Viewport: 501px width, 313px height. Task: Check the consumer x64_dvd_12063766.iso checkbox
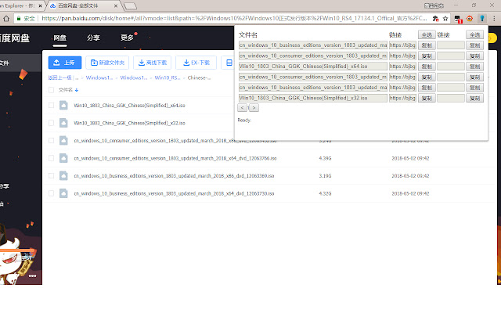[x=51, y=158]
